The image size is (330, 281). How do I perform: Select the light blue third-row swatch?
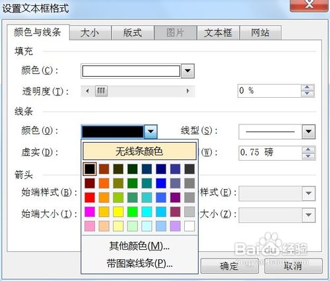(161, 198)
